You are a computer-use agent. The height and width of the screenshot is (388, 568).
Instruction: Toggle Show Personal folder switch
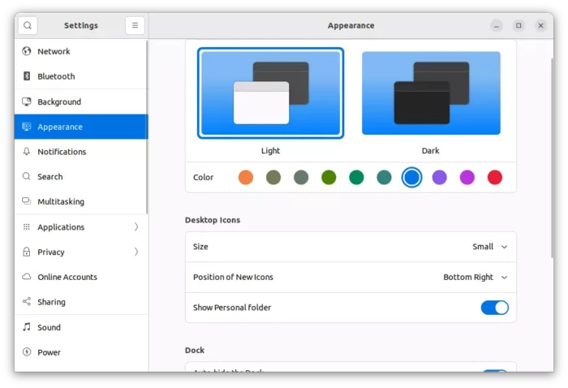click(494, 308)
